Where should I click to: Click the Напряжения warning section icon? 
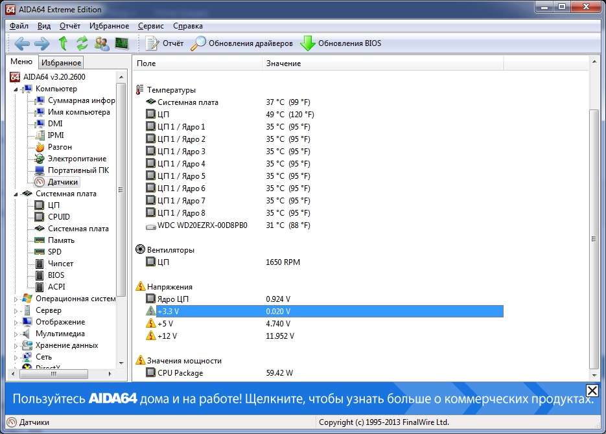coord(140,286)
